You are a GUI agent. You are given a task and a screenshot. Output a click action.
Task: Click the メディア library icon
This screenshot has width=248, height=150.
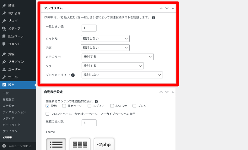tap(4, 29)
